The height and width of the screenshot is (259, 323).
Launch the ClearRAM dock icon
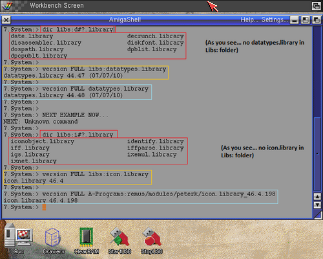87,240
